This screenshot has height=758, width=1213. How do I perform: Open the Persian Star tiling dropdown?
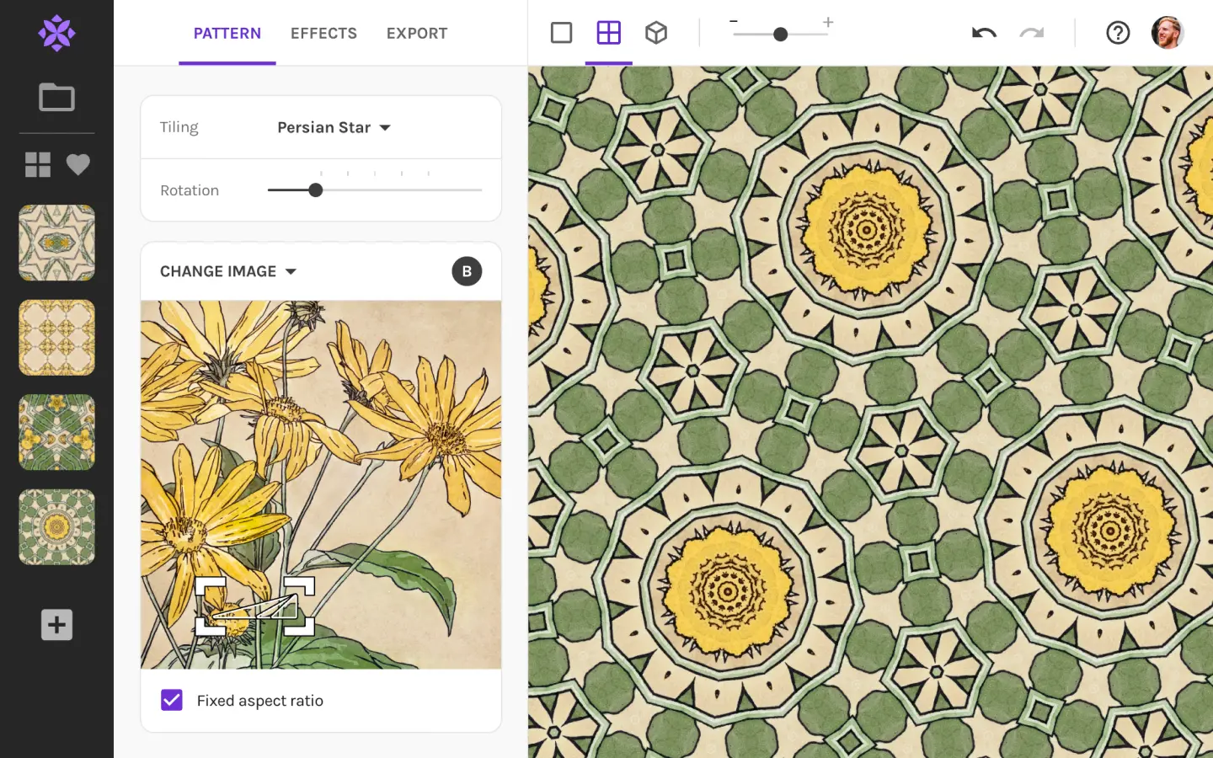(x=334, y=127)
